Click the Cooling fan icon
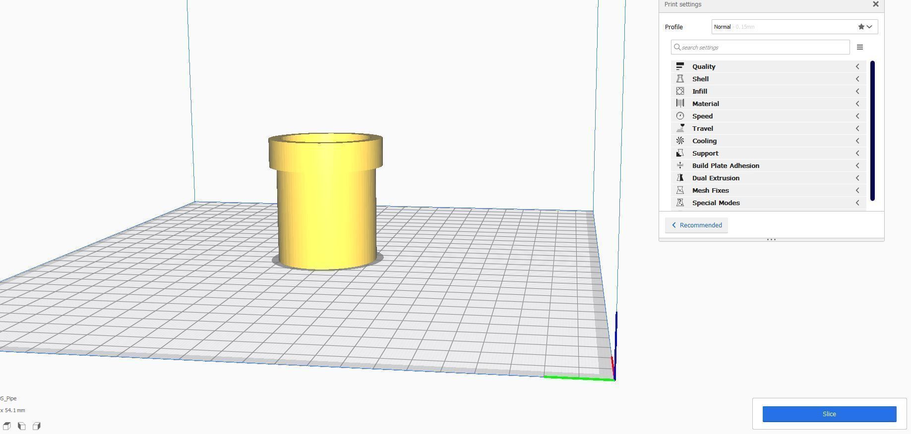The image size is (911, 434). pos(680,141)
